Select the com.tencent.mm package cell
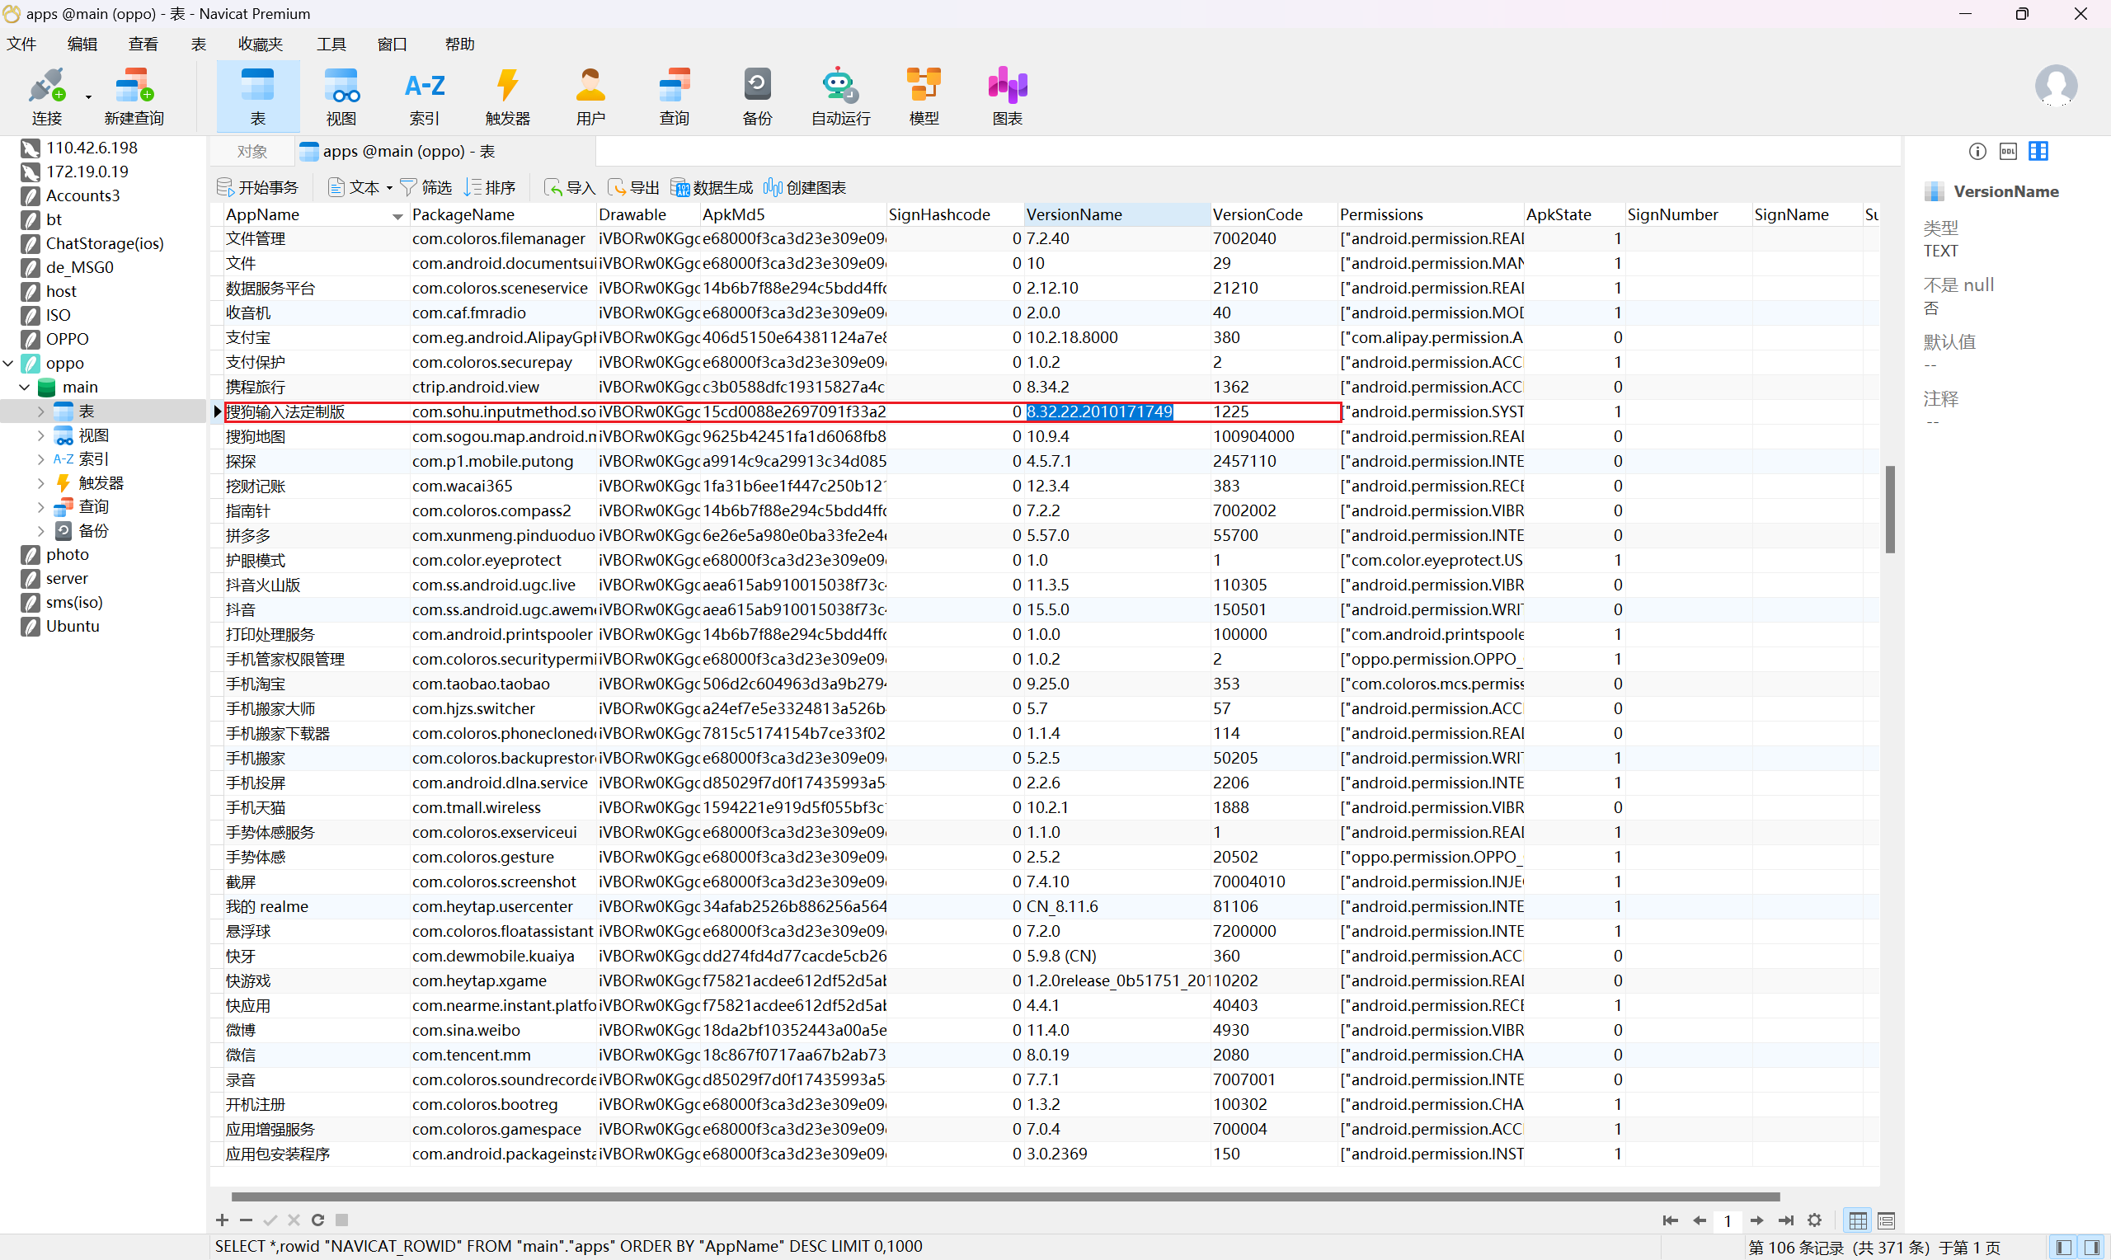The height and width of the screenshot is (1260, 2111). click(503, 1055)
